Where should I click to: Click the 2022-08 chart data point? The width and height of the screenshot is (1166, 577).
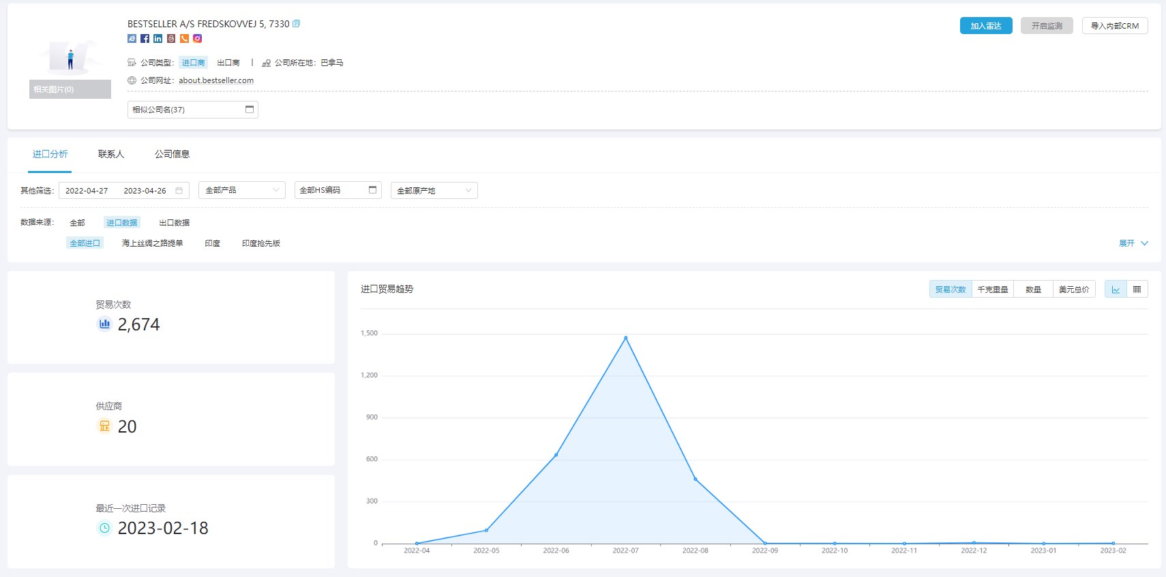(x=696, y=479)
